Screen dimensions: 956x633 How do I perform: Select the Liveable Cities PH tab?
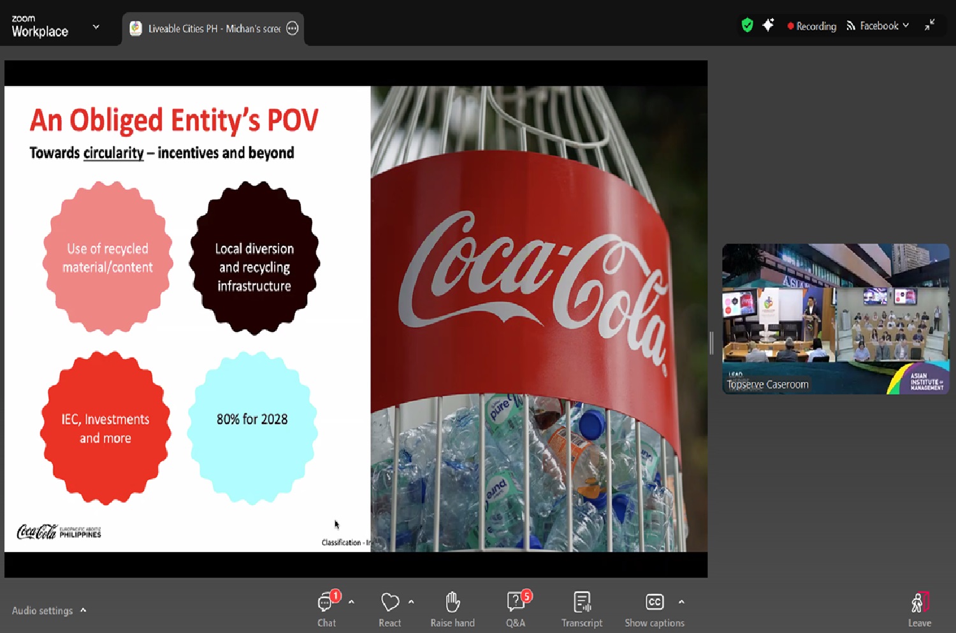[x=206, y=29]
